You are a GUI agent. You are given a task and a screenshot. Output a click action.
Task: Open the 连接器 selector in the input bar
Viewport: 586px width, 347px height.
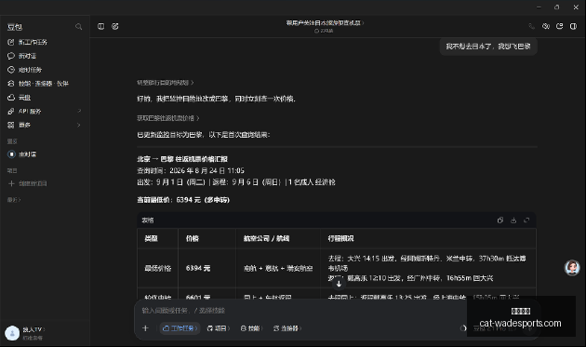point(287,328)
